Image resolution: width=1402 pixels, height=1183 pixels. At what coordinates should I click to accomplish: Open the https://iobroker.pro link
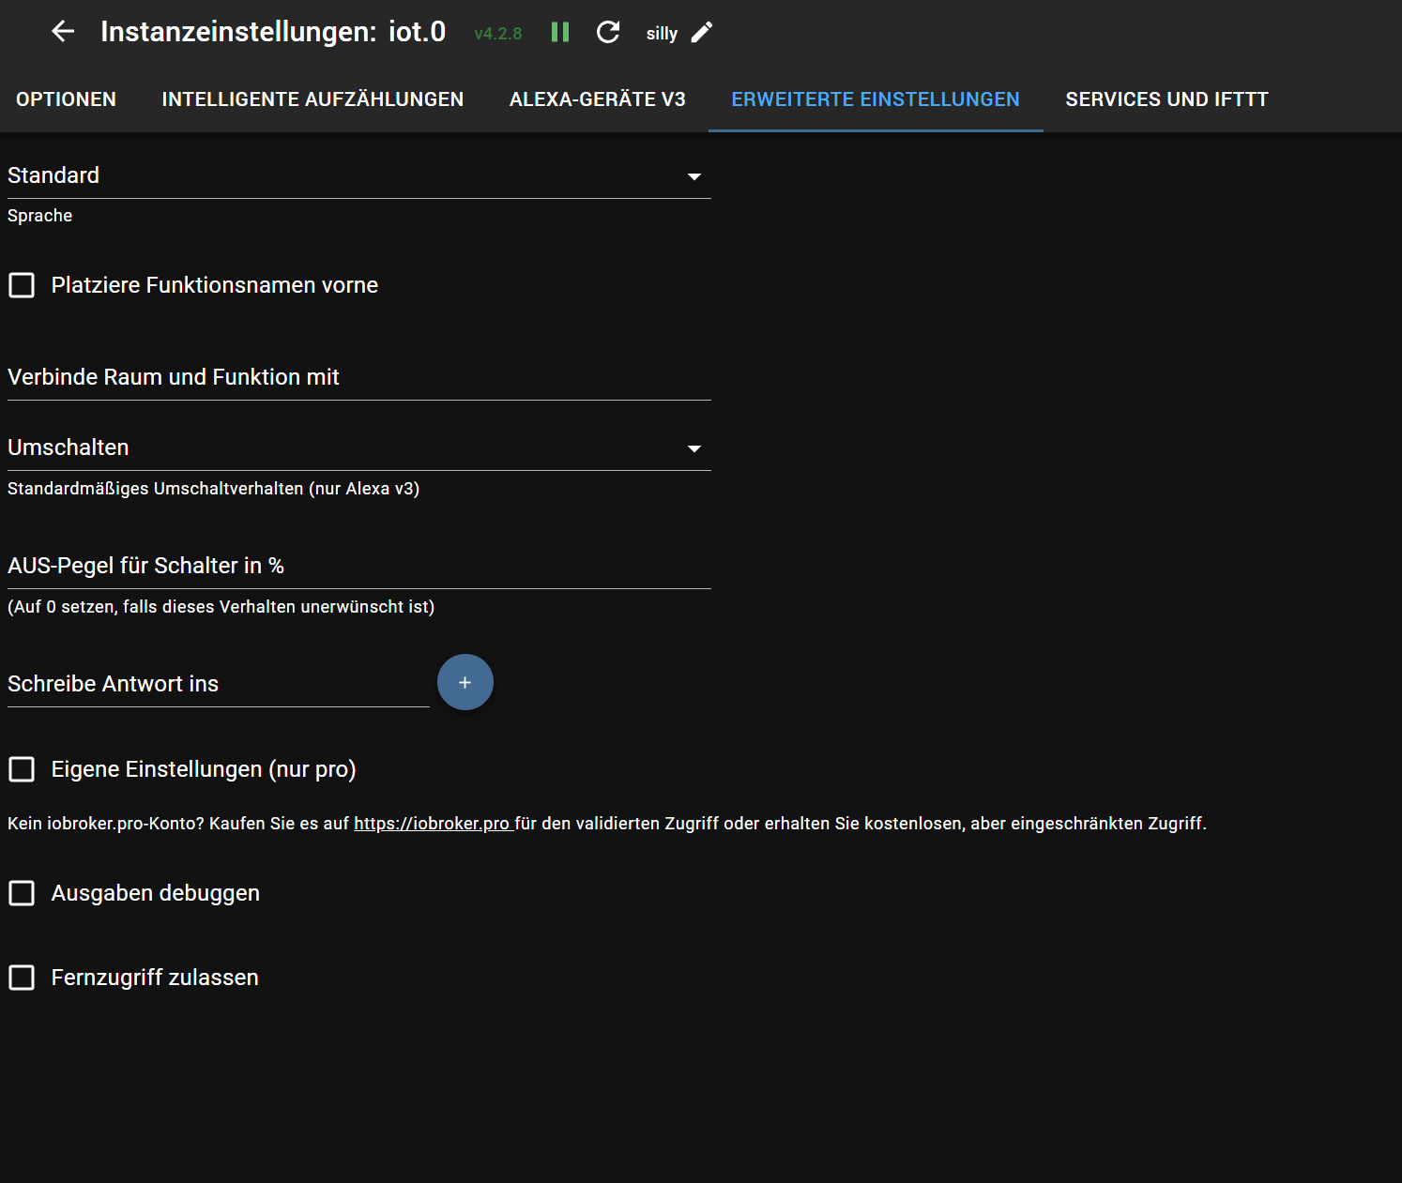(x=433, y=823)
